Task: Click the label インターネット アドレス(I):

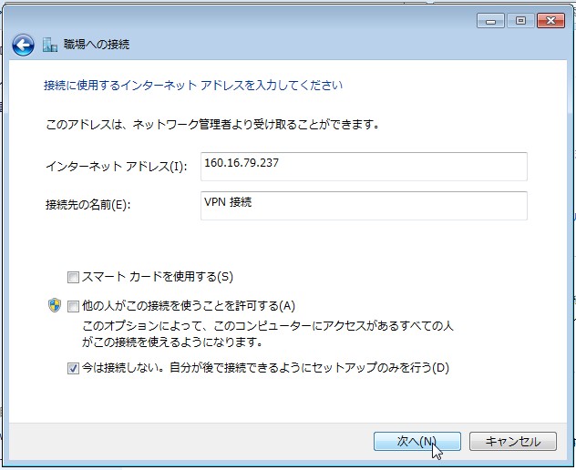Action: (117, 167)
